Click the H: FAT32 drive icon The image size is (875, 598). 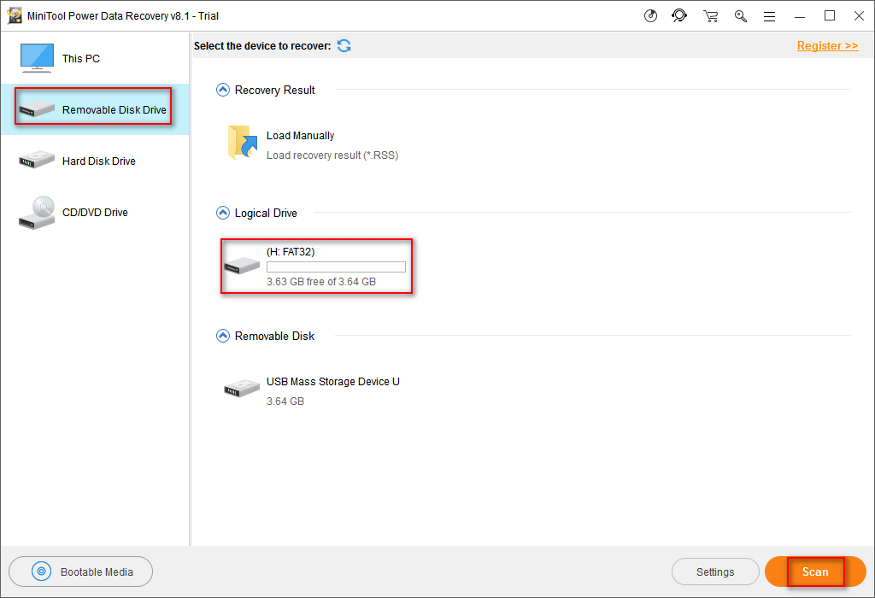point(242,266)
